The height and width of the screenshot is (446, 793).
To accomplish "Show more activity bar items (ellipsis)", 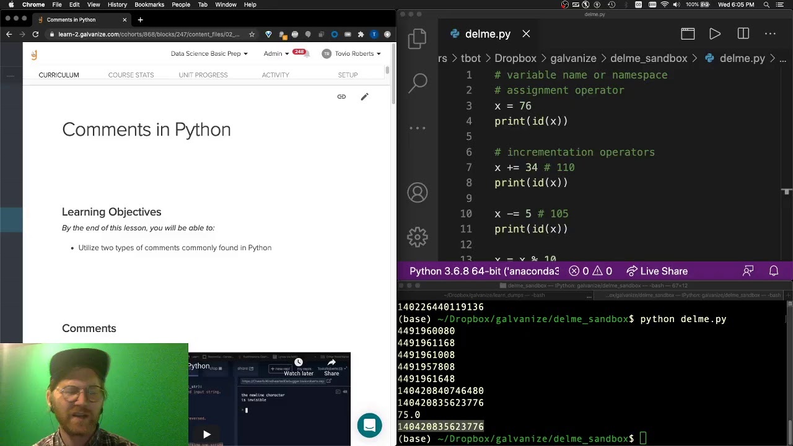I will (418, 128).
